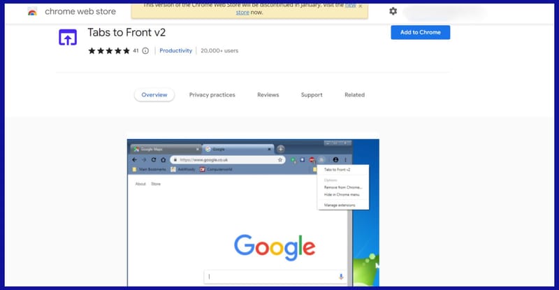Click the five-star rating
559x290 pixels.
(109, 51)
